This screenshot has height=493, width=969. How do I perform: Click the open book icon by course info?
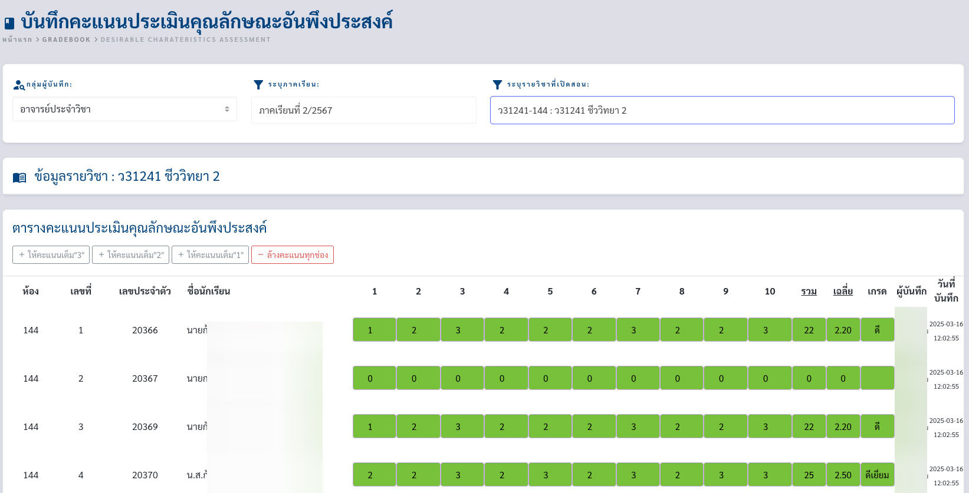tap(19, 177)
